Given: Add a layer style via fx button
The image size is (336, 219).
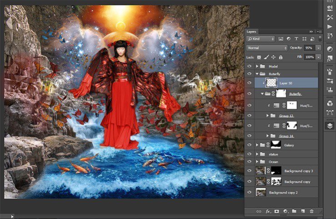Looking at the screenshot, I should tap(268, 211).
